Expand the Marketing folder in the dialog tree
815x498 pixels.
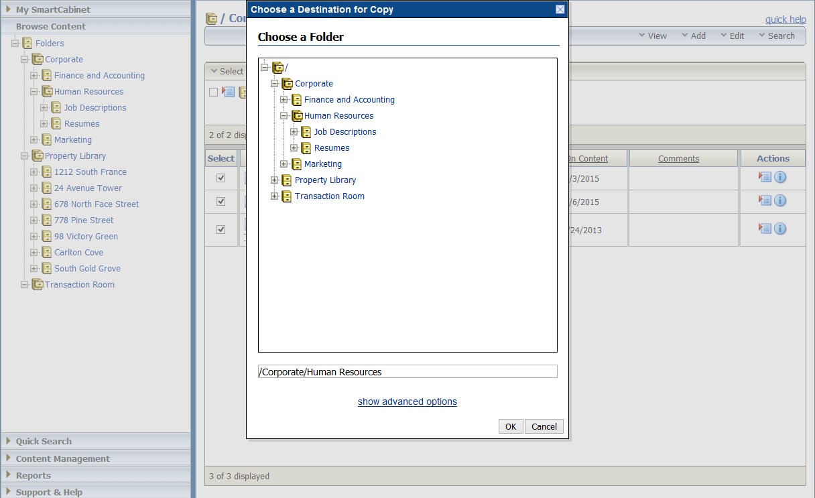284,164
